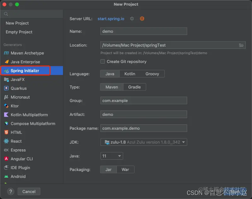The height and width of the screenshot is (199, 252).
Task: Select Jar packaging
Action: (x=108, y=169)
